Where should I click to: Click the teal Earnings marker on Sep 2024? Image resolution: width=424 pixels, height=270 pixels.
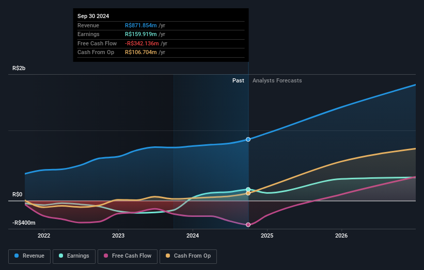[x=248, y=189]
